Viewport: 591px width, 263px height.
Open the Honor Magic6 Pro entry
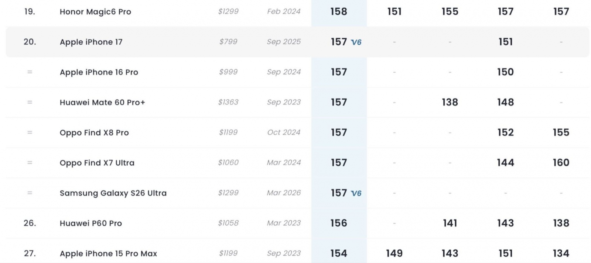click(x=95, y=12)
